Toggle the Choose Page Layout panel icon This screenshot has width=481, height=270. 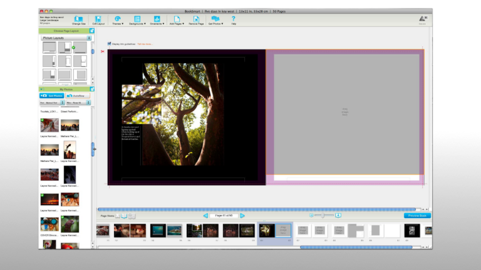(x=92, y=30)
